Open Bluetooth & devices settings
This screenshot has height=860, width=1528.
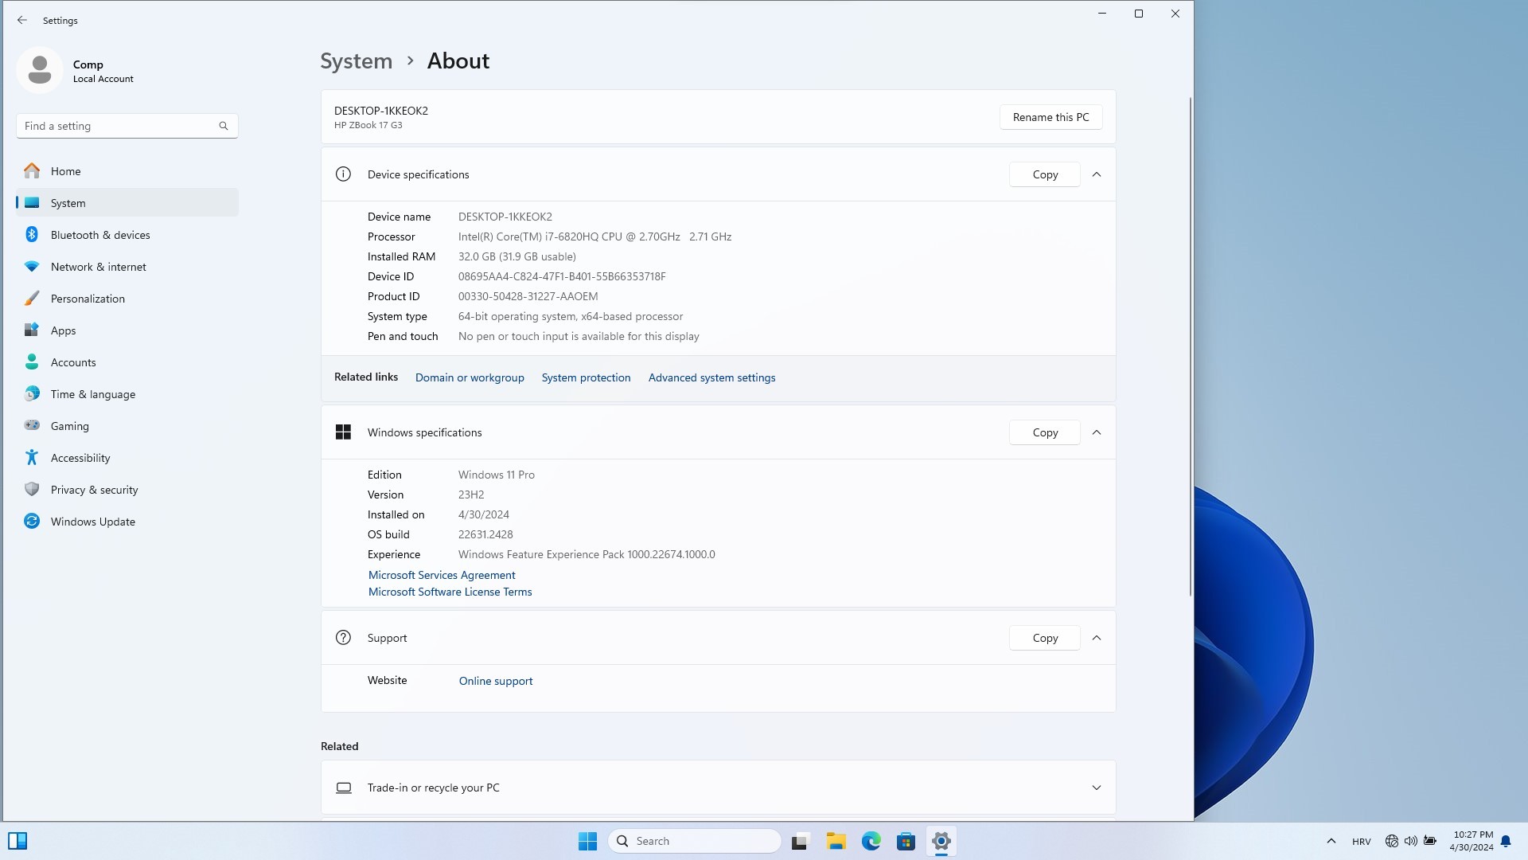pyautogui.click(x=127, y=235)
